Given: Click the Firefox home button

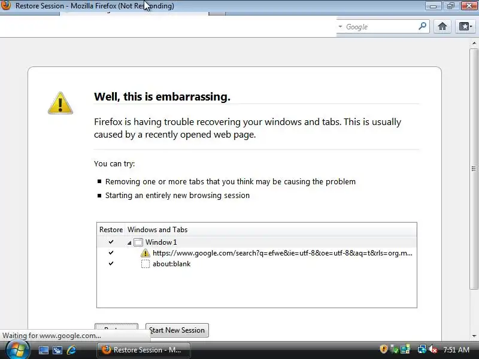Looking at the screenshot, I should coord(442,26).
